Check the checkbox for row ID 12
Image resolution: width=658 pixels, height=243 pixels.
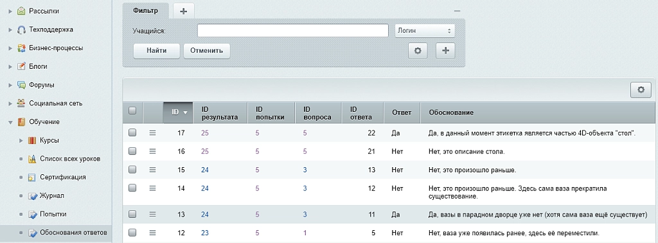pyautogui.click(x=132, y=233)
